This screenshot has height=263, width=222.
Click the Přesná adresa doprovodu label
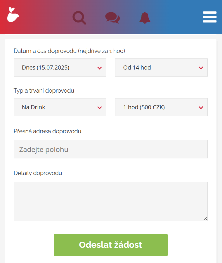(47, 131)
